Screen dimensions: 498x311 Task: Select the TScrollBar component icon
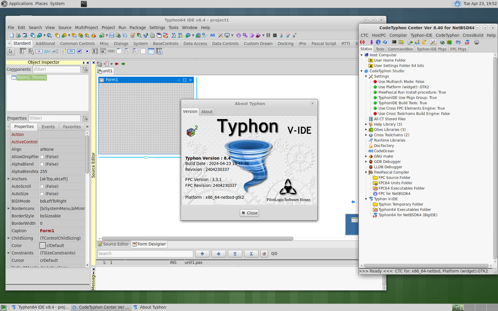111,51
